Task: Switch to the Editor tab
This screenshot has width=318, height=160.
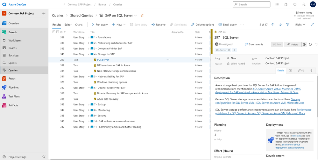Action: coord(68,25)
